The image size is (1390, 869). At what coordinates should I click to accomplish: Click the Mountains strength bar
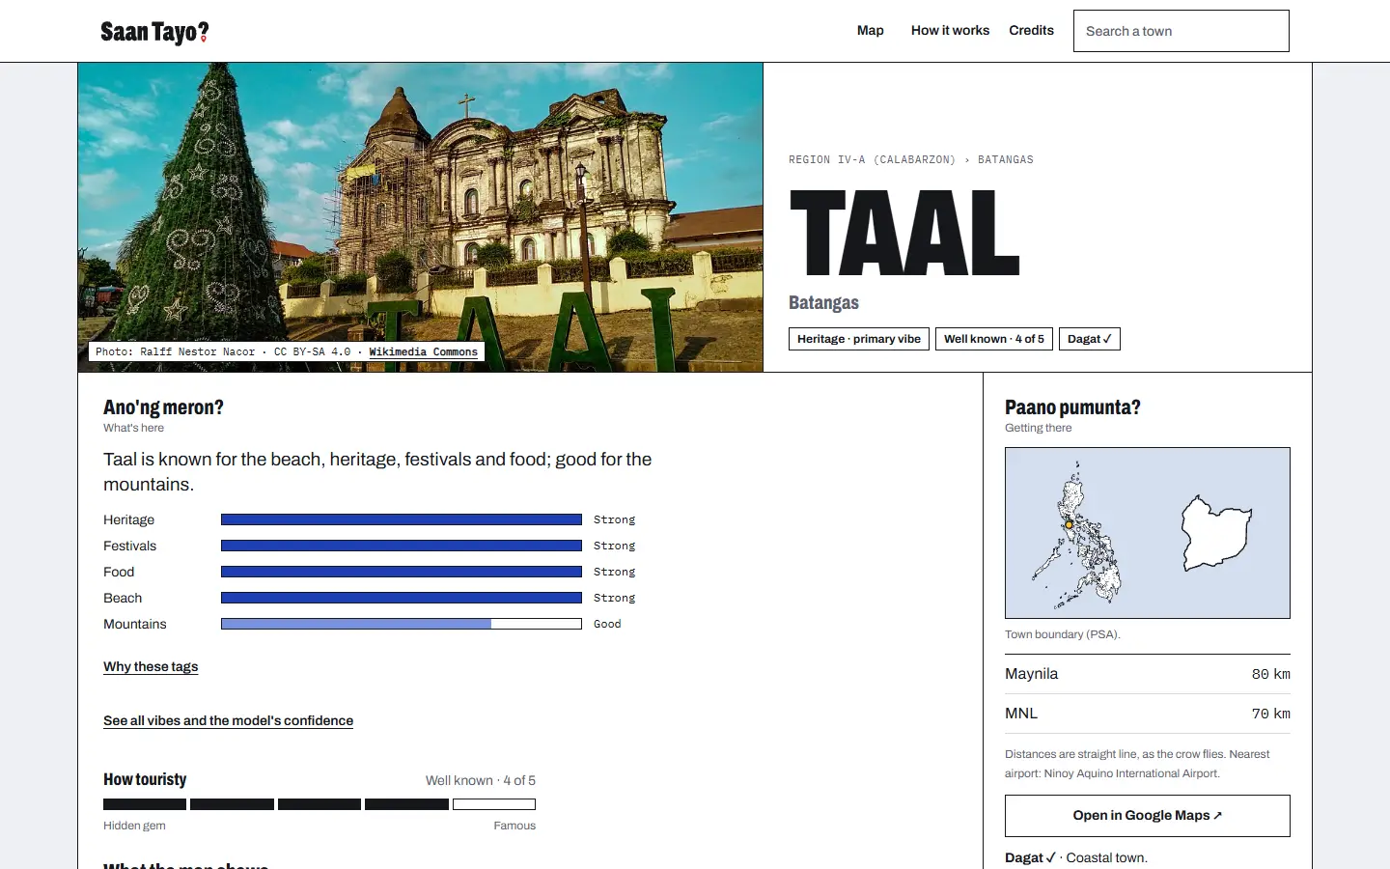(x=402, y=624)
